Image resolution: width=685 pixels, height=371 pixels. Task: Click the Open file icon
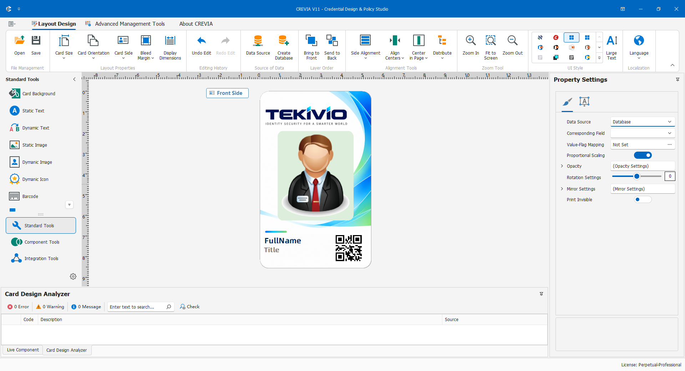pyautogui.click(x=20, y=41)
